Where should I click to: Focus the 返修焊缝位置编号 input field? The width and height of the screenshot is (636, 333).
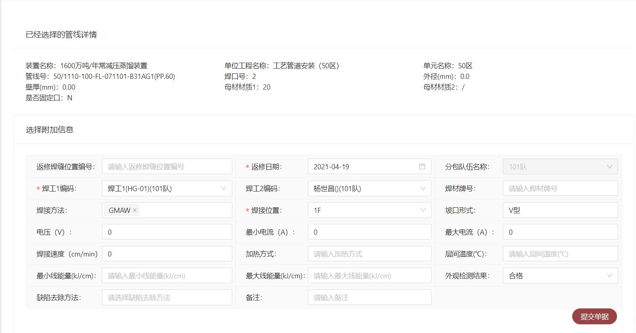click(167, 166)
